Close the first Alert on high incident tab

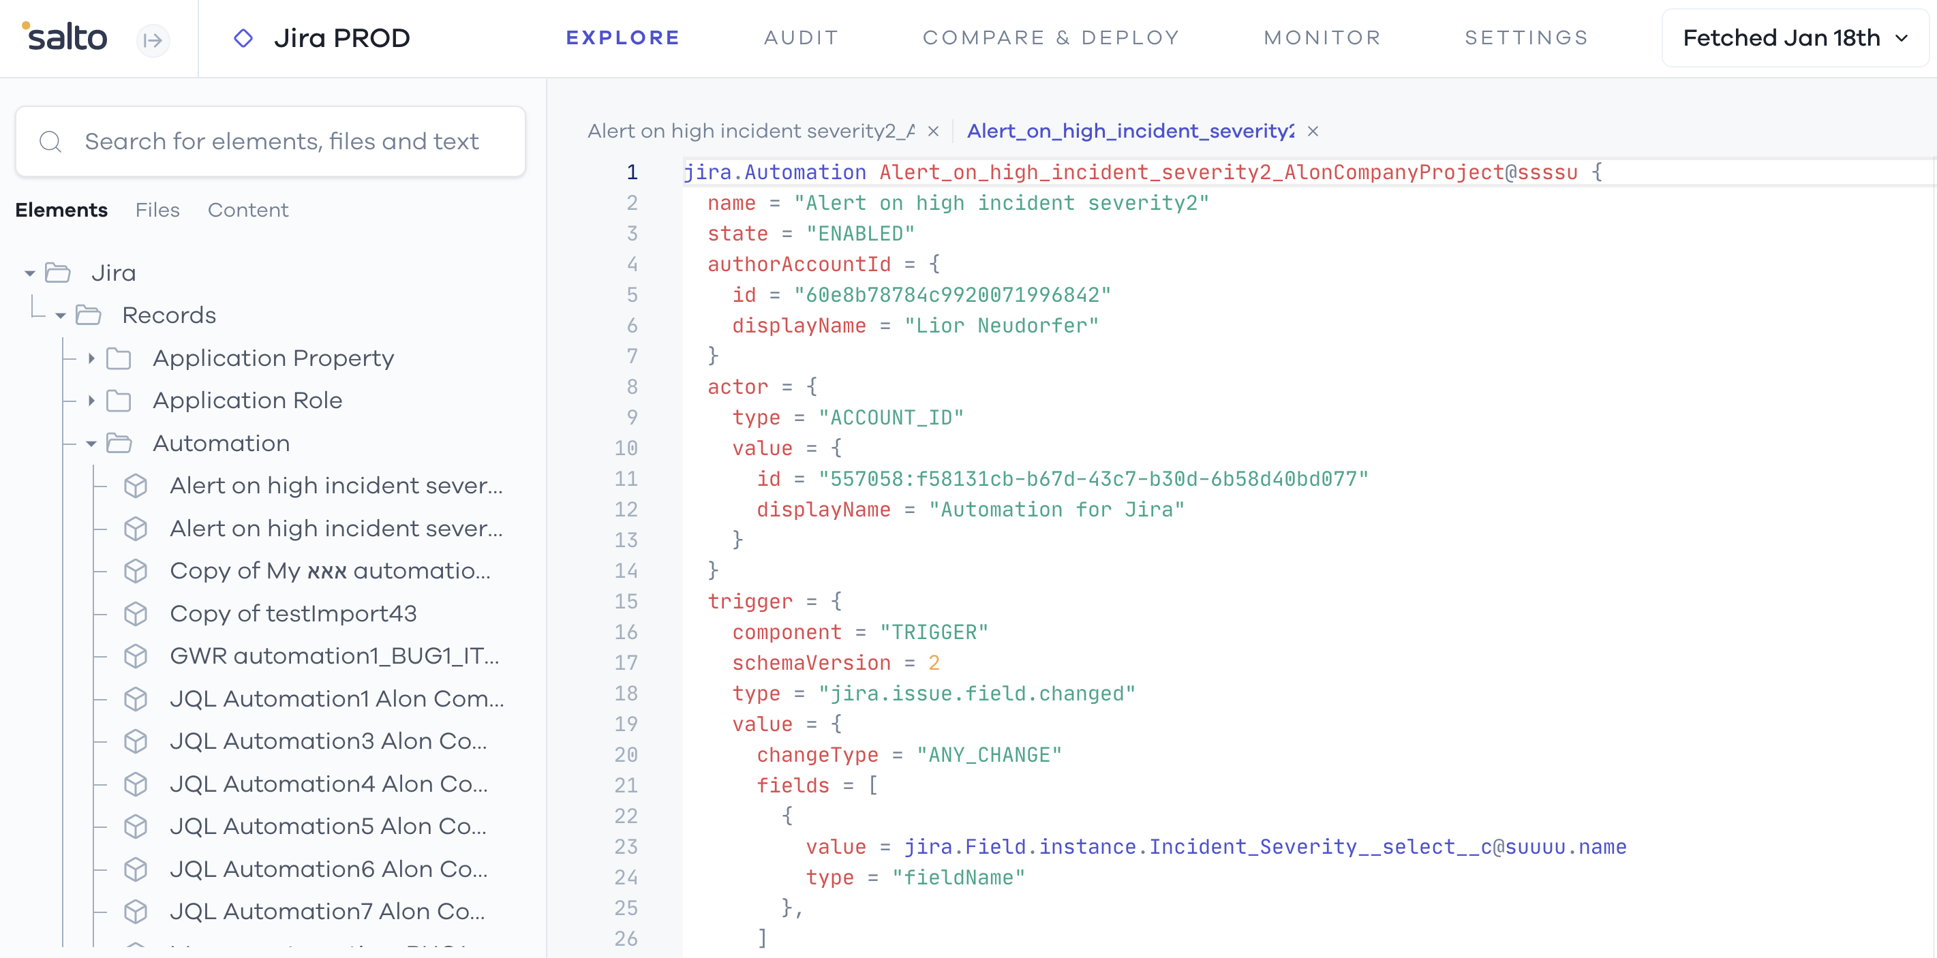click(x=933, y=131)
